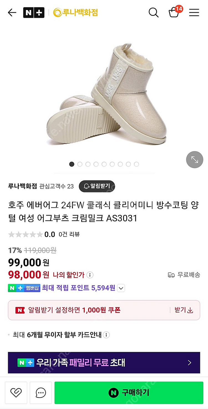This screenshot has width=208, height=409.
Task: Jump to the last image carousel dot
Action: pyautogui.click(x=136, y=164)
